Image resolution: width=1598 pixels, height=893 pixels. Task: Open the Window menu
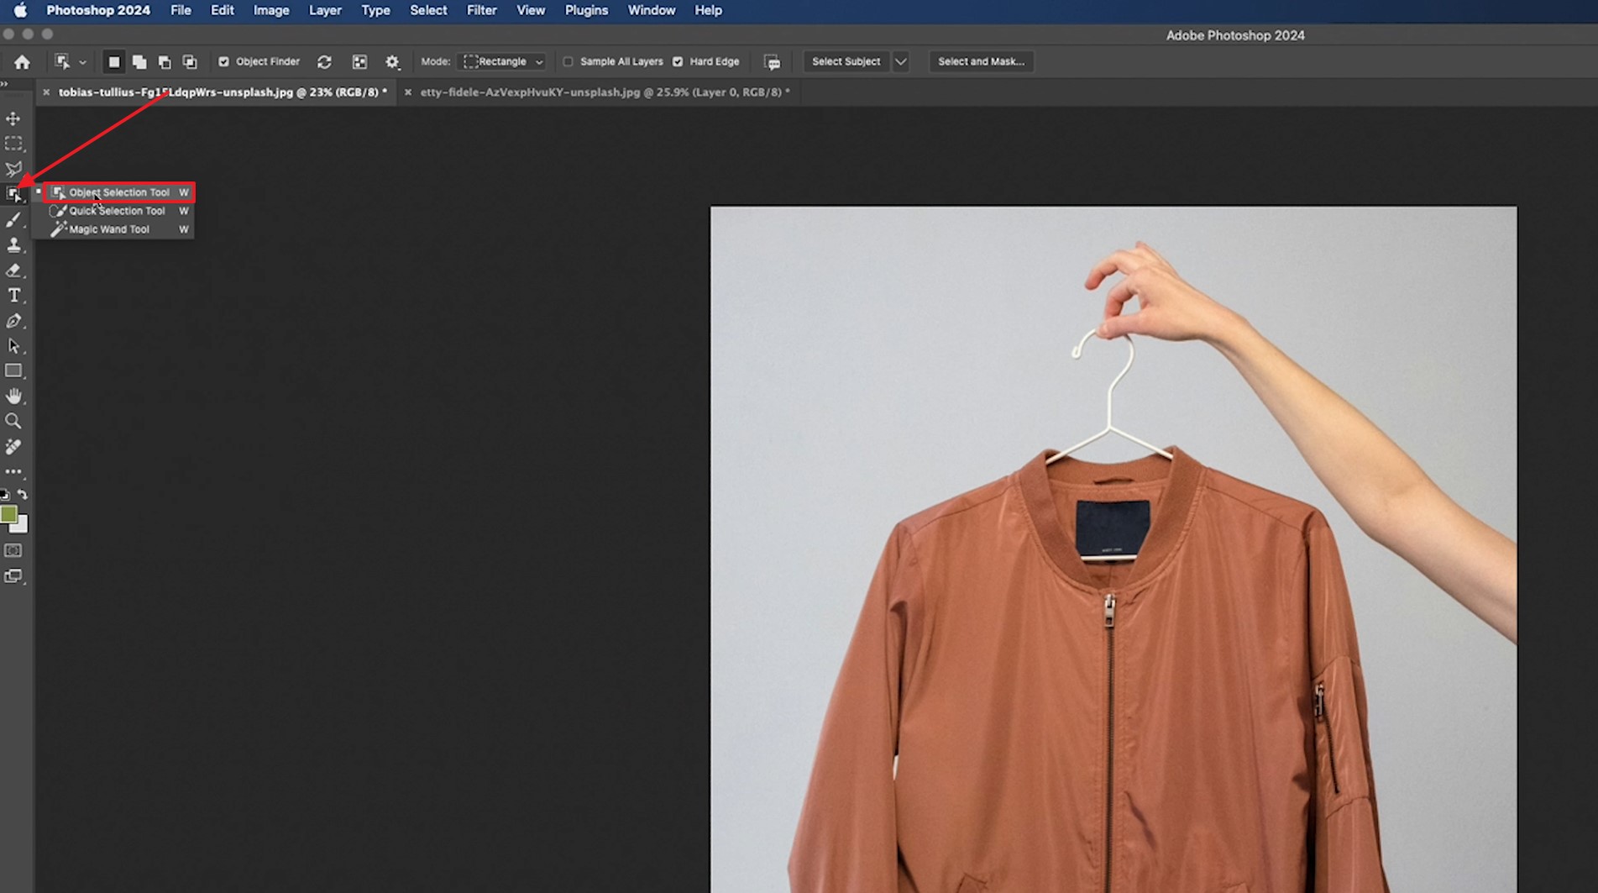(652, 10)
